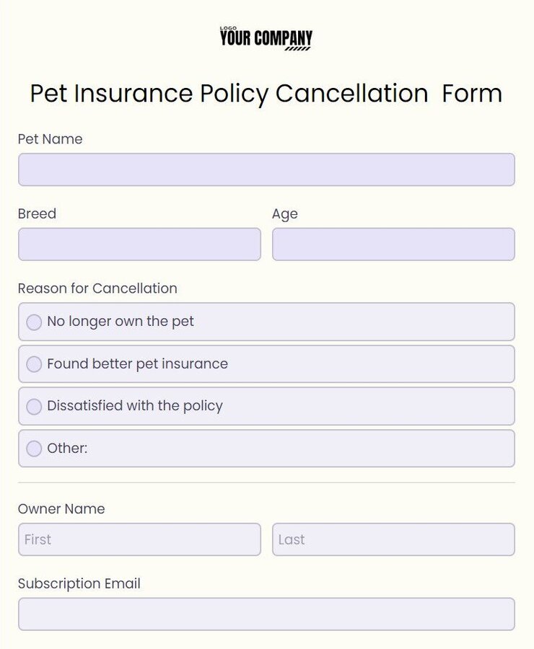This screenshot has height=649, width=534.
Task: Select "Dissatisfied with the policy" radio button
Action: coord(34,406)
